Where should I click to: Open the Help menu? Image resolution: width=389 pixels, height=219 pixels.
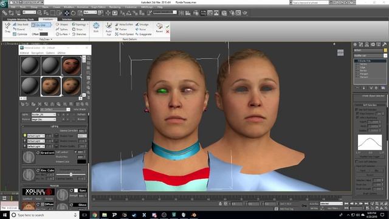click(160, 7)
